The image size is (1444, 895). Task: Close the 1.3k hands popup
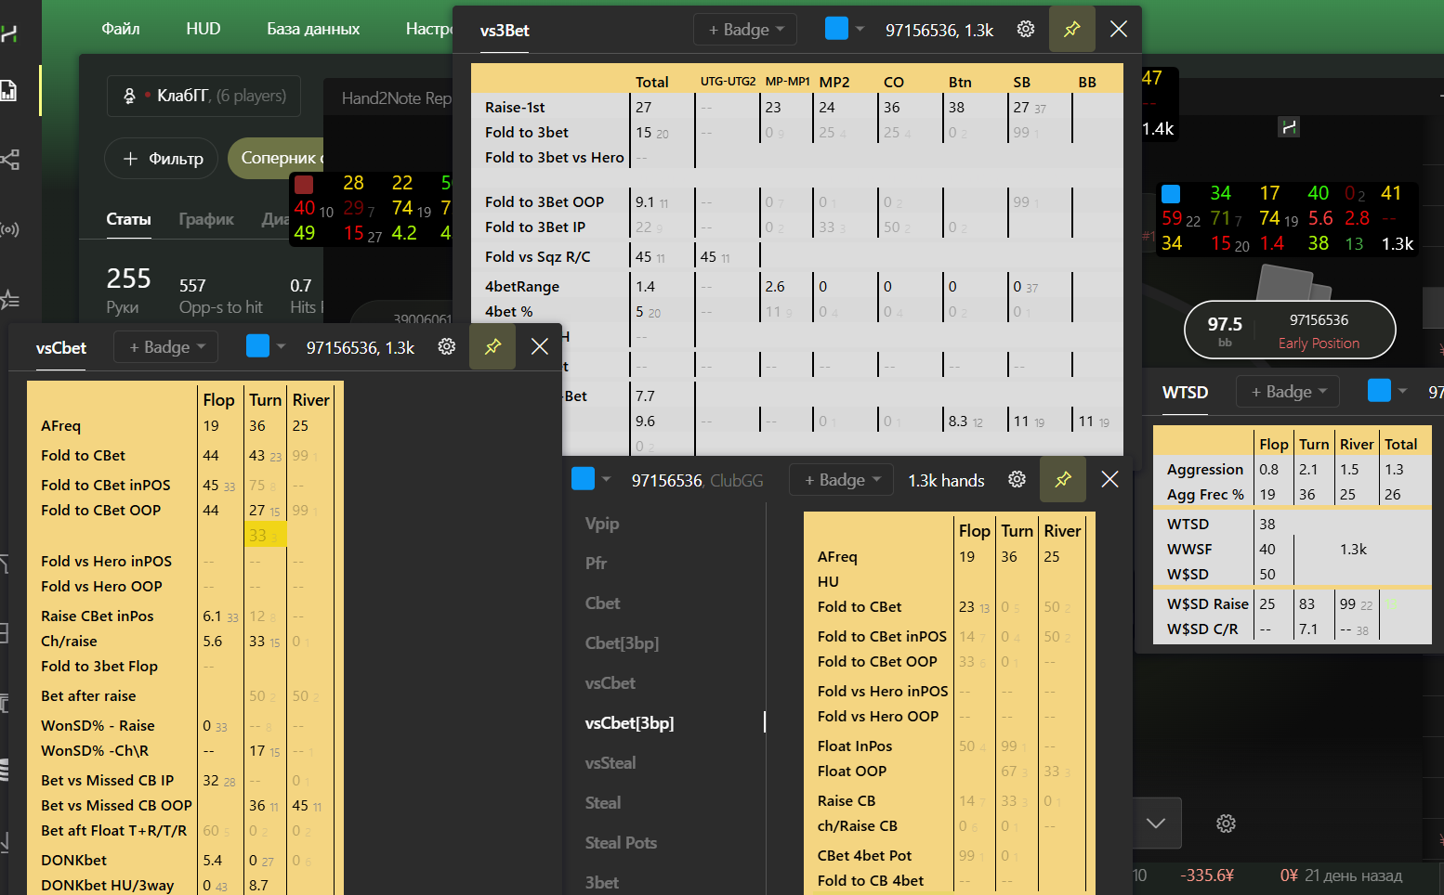pos(1109,479)
